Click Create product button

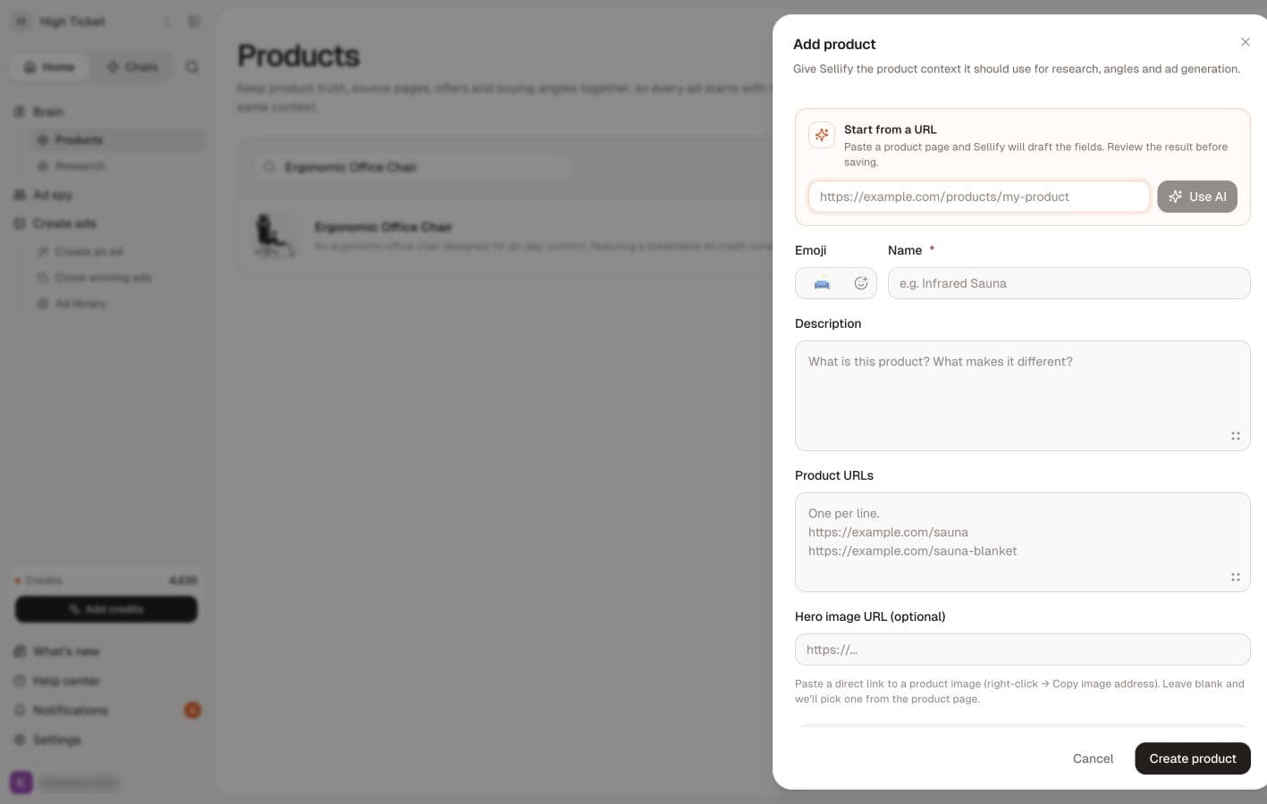[1192, 758]
